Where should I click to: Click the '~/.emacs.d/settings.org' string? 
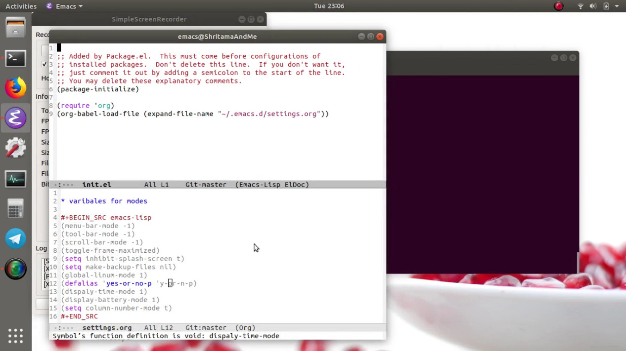[x=269, y=114]
